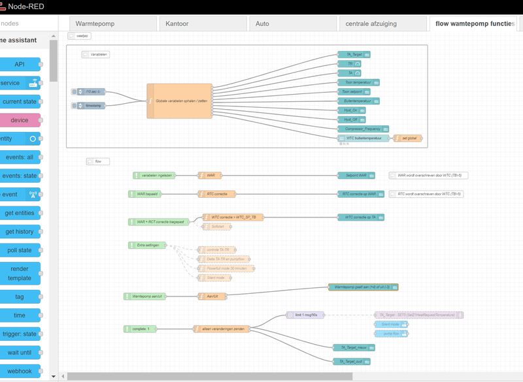The height and width of the screenshot is (382, 523).
Task: Trigger the 'timestamp' inject node button
Action: (74, 106)
